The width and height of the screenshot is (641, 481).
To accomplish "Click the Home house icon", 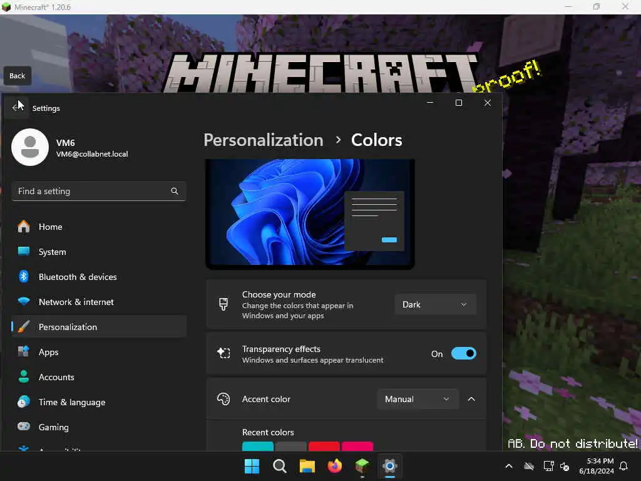I will point(24,226).
